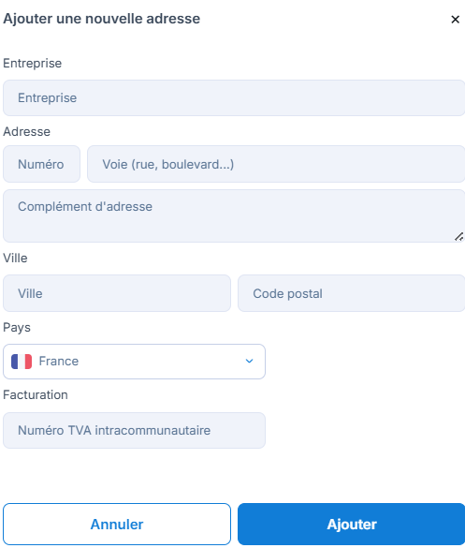465x548 pixels.
Task: Expand the country dropdown chevron
Action: point(249,361)
